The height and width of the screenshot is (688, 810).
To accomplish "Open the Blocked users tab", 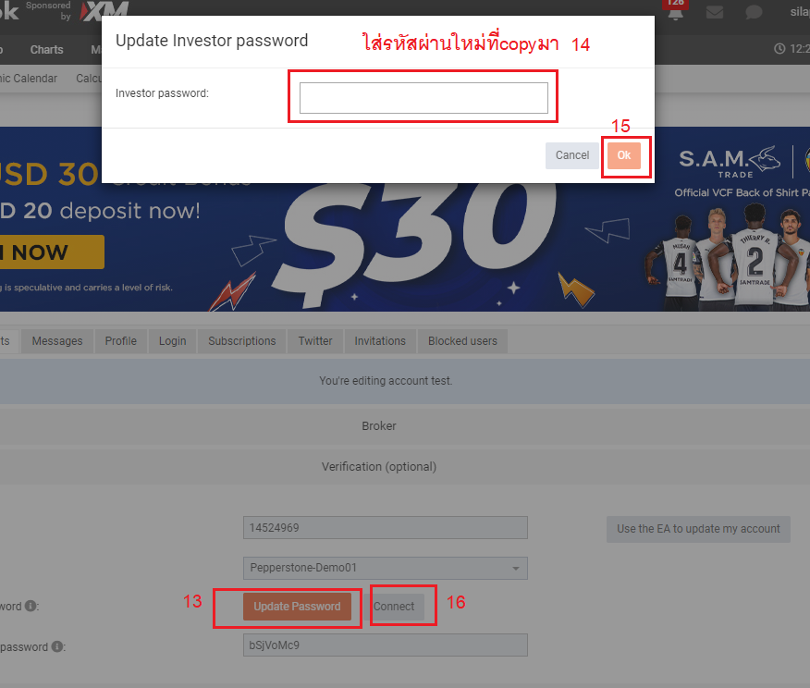I will pos(462,341).
